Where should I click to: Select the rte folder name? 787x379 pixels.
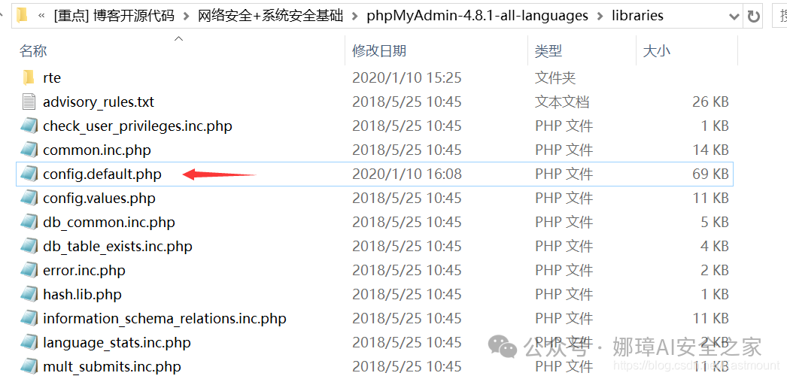pyautogui.click(x=52, y=77)
